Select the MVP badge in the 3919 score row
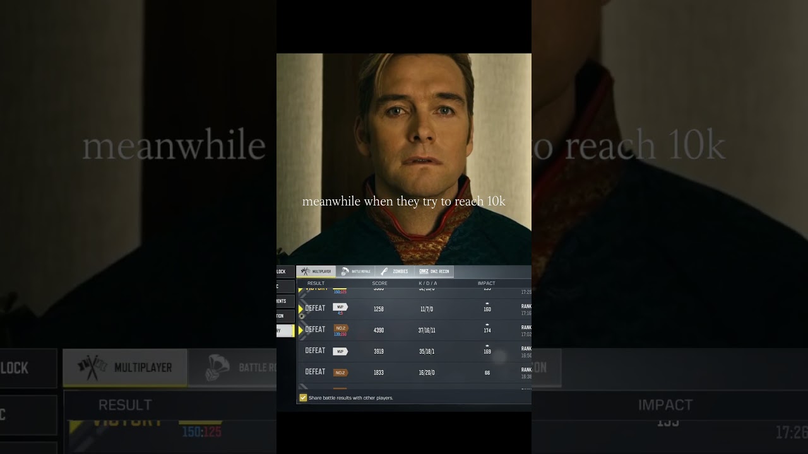Screen dimensions: 808x454 pyautogui.click(x=340, y=351)
